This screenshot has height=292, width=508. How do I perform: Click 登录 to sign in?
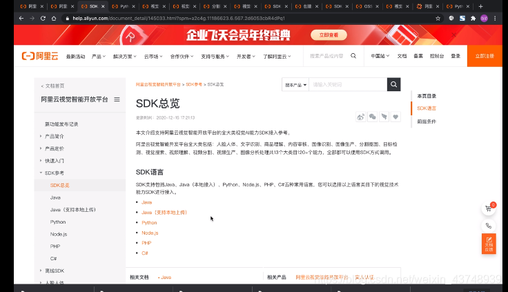(x=456, y=56)
